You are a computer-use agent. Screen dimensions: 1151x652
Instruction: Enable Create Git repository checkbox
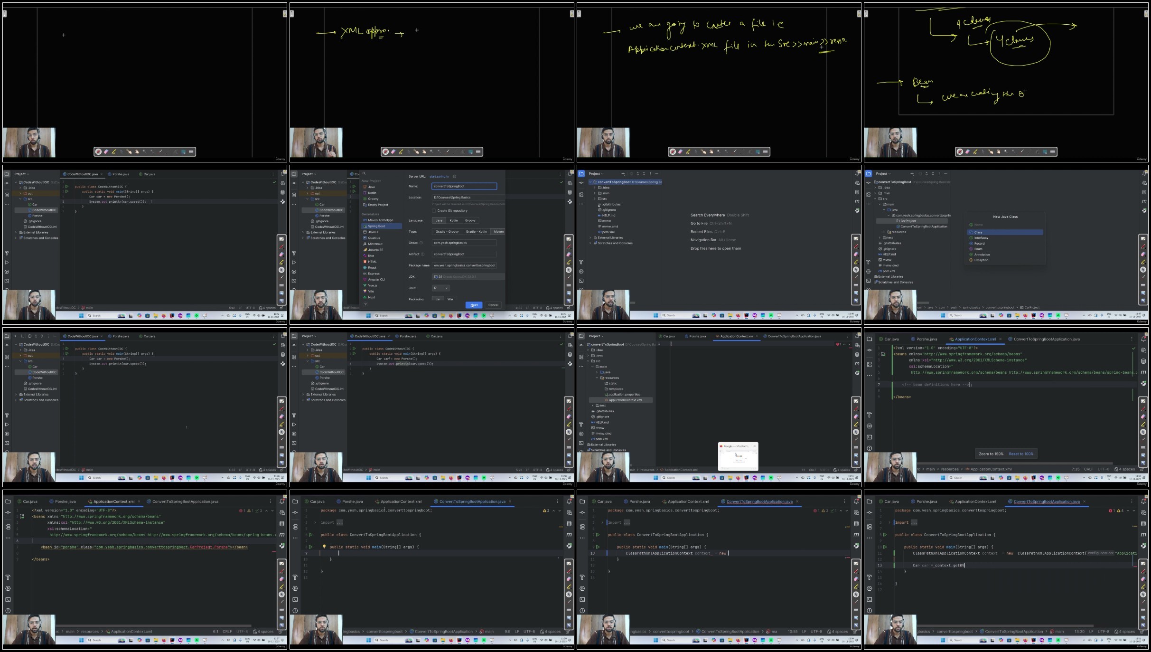tap(434, 211)
